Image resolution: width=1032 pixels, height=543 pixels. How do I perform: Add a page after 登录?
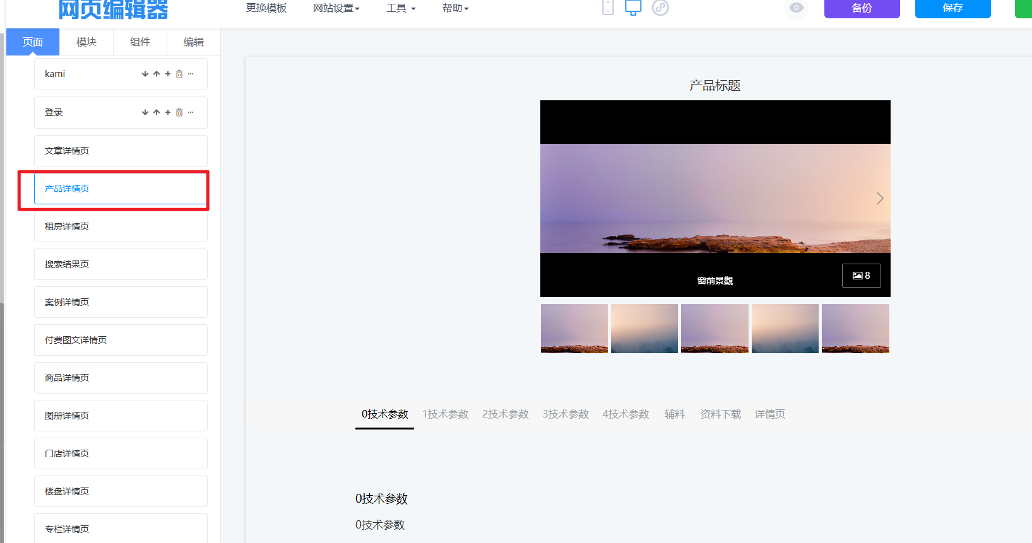click(x=168, y=112)
